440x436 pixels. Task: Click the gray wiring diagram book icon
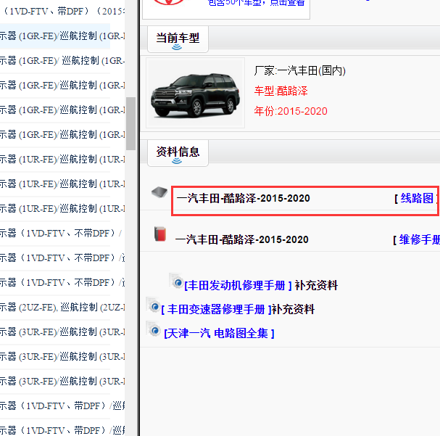coord(159,192)
